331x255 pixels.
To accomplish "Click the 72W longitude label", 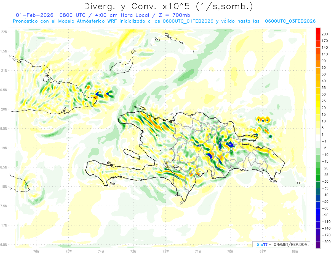I will pos(165,251).
